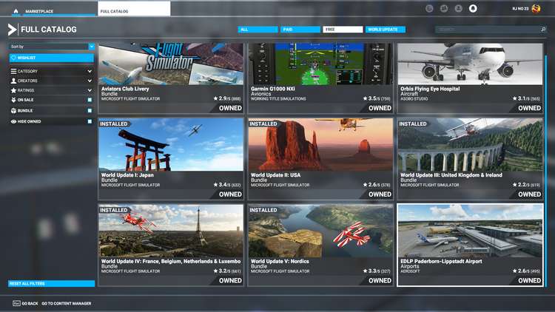The width and height of the screenshot is (555, 312).
Task: Select the FREE filter tab
Action: pos(343,30)
